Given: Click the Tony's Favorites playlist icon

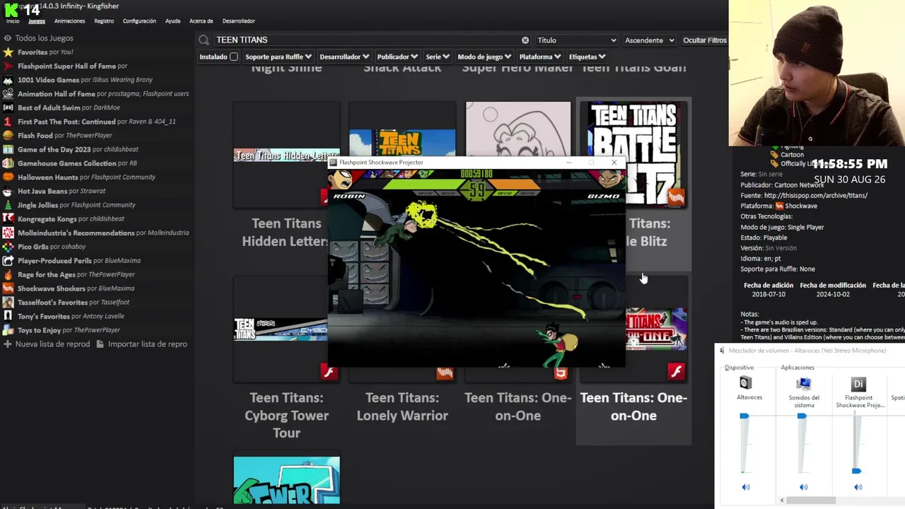Looking at the screenshot, I should point(8,316).
